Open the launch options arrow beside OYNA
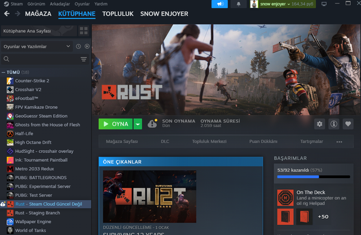 138,124
